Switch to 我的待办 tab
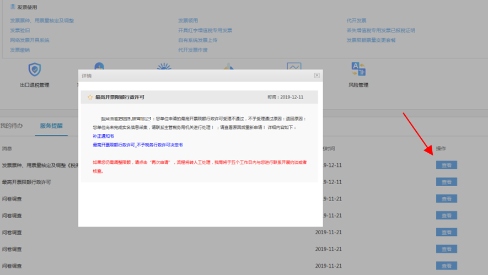 click(12, 126)
